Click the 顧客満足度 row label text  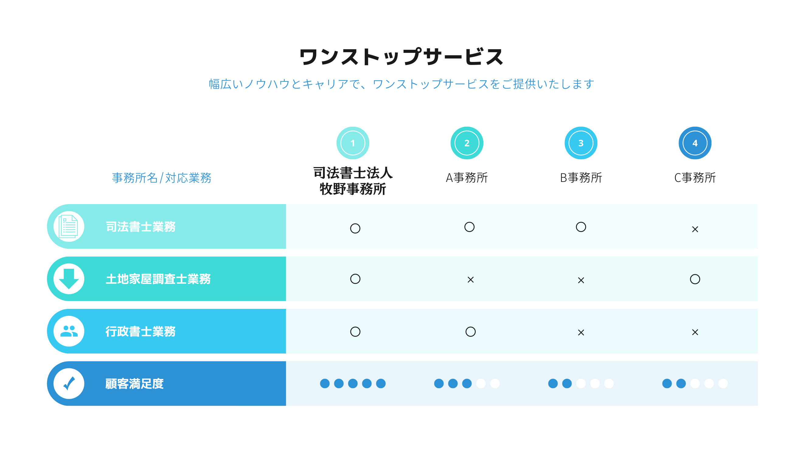coord(134,384)
